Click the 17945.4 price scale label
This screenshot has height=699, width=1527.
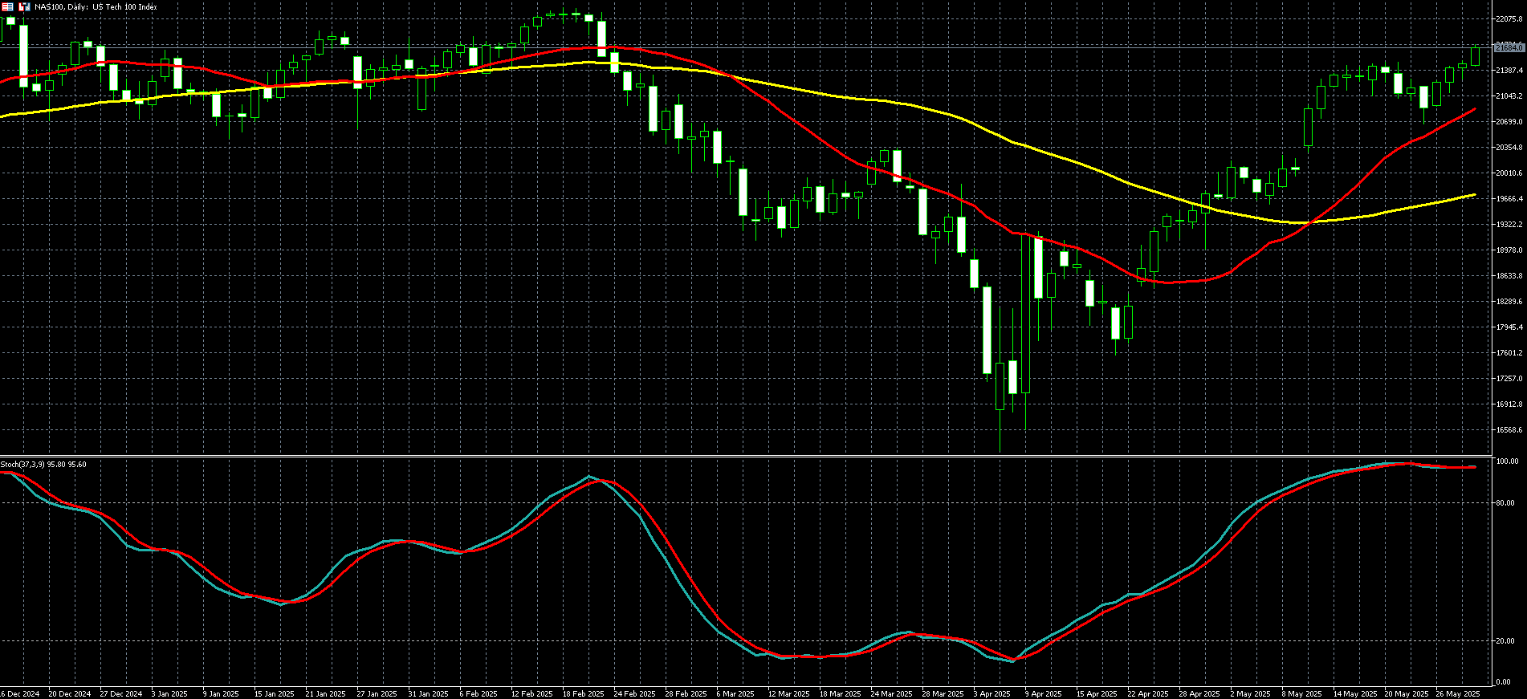coord(1509,327)
